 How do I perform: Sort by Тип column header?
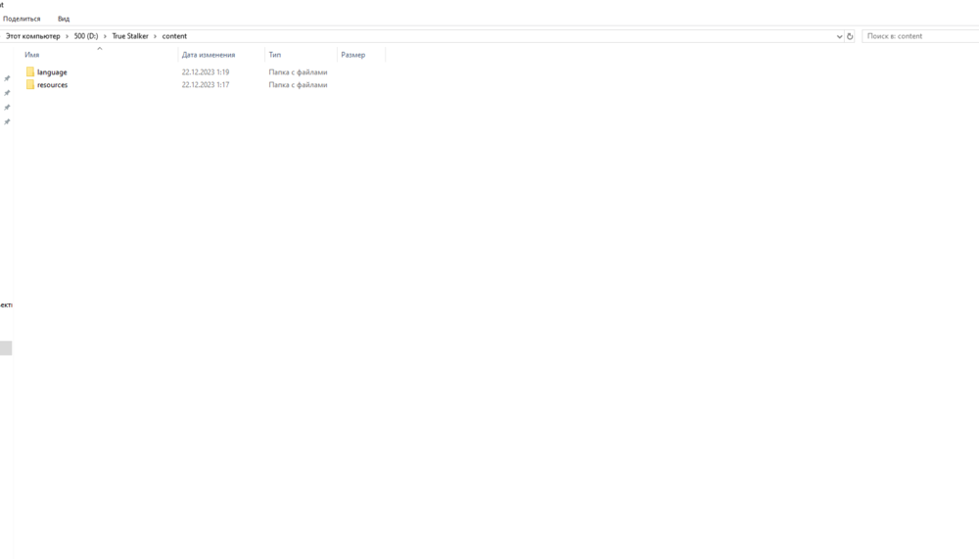275,55
